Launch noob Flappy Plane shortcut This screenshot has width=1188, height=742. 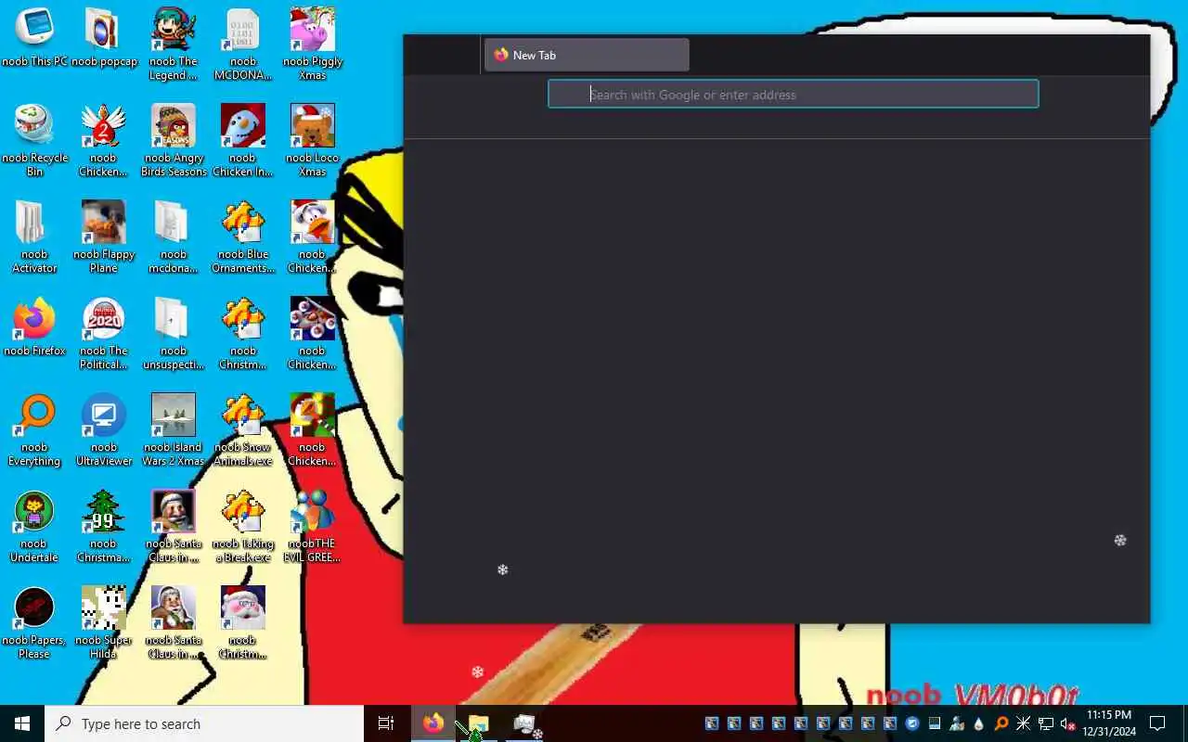pos(104,237)
